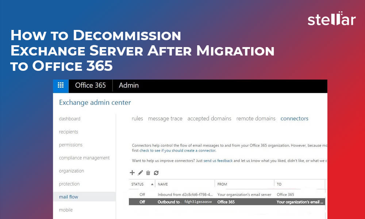Open the Office 365 app launcher grid

click(61, 86)
